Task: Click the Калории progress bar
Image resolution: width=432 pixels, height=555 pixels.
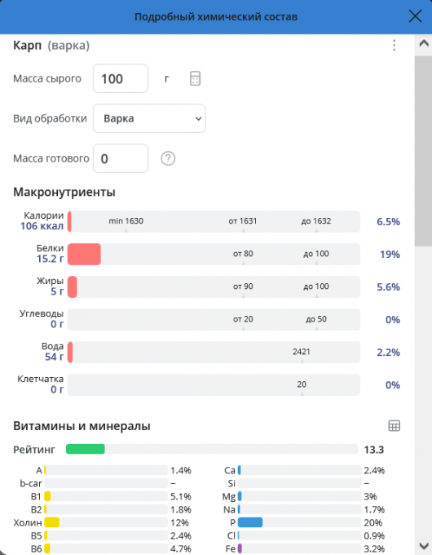Action: (214, 221)
